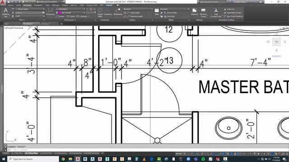This screenshot has width=289, height=162.
Task: Switch to the Floor Plan layout tab
Action: (x=31, y=153)
